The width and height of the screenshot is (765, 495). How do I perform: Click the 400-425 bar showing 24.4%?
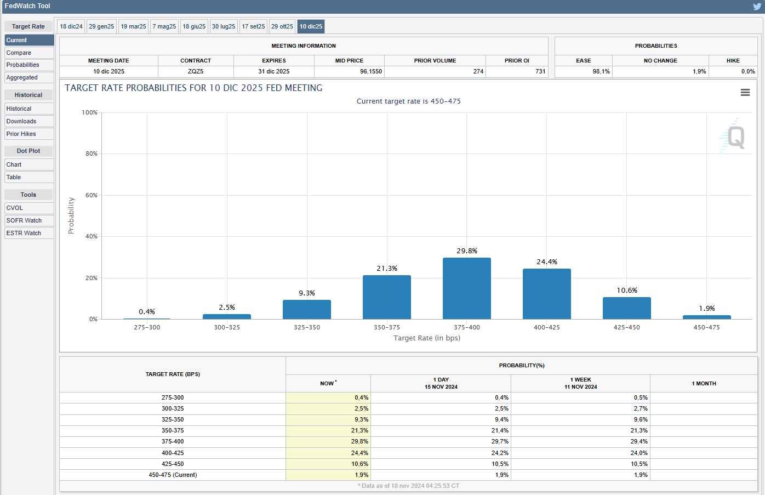click(547, 294)
